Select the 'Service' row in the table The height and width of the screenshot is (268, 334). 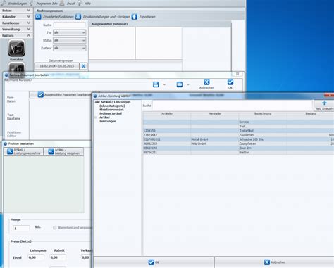[238, 122]
